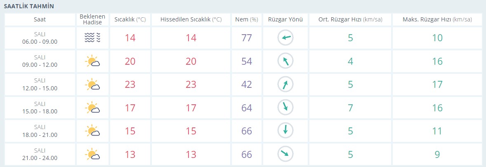Click the wind direction compass for 15.00 - 18.00
Image resolution: width=486 pixels, height=167 pixels.
(285, 108)
